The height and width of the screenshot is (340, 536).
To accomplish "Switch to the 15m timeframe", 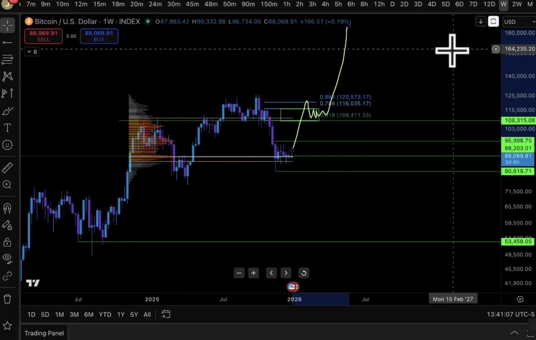I will pyautogui.click(x=99, y=4).
